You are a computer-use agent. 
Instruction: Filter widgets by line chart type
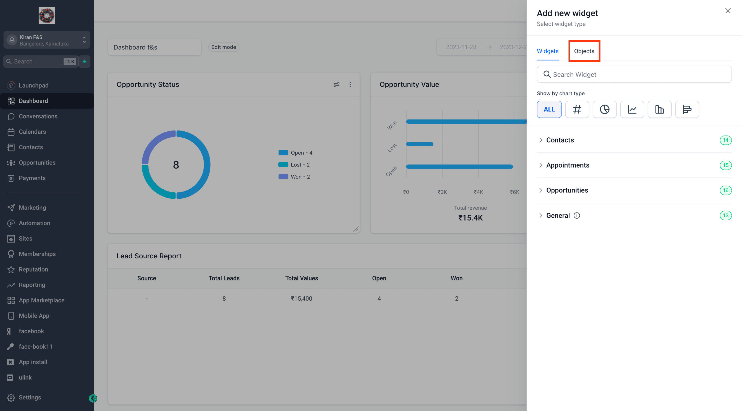pyautogui.click(x=632, y=109)
